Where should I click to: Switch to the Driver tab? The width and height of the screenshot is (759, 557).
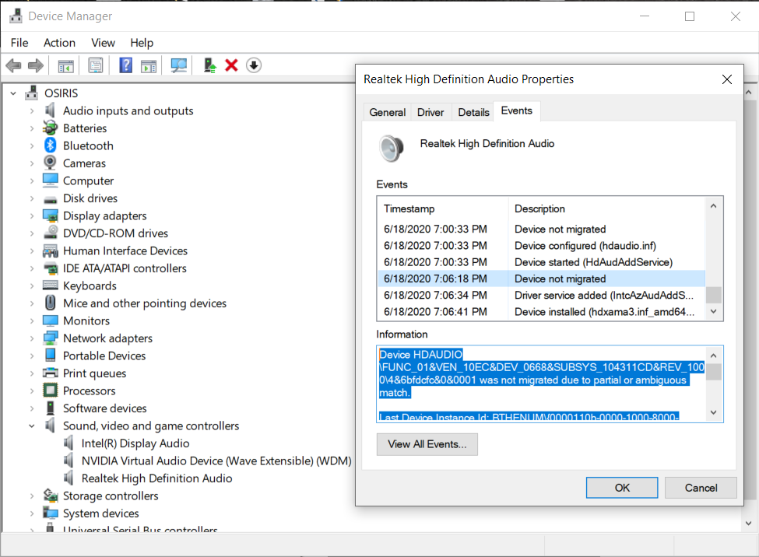430,111
